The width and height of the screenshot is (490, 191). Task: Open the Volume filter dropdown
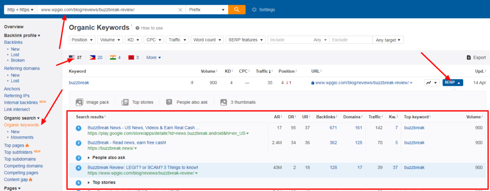(110, 40)
